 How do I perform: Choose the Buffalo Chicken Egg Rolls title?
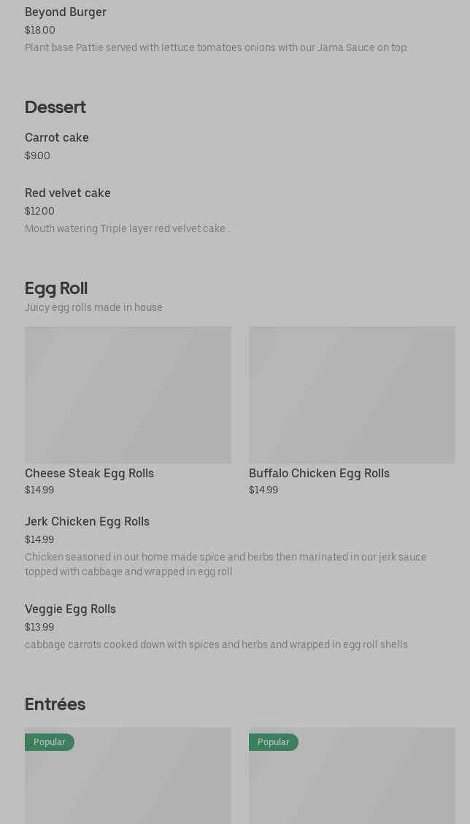pyautogui.click(x=319, y=474)
